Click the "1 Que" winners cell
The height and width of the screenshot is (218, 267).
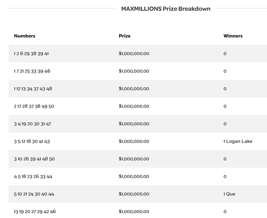coord(229,194)
